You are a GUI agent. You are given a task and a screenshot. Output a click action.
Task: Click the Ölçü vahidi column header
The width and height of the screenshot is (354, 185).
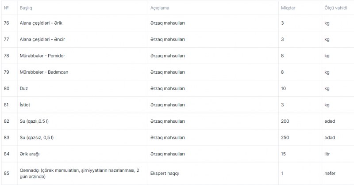click(x=336, y=8)
